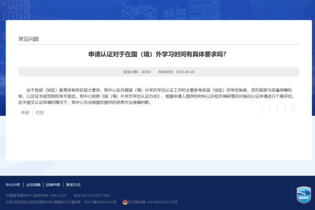315x210 pixels.
Task: Click the 发布时间: 2023-08-09 text
Action: coord(176,72)
